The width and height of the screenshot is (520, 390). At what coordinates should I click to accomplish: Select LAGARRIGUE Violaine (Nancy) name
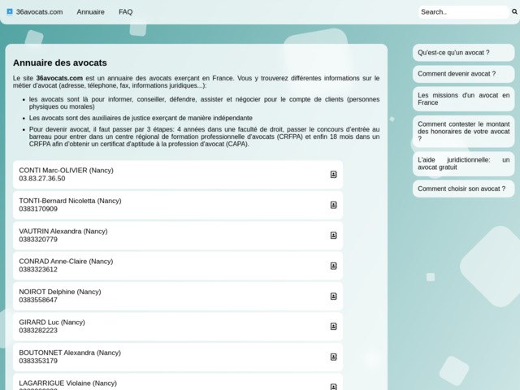click(x=67, y=383)
